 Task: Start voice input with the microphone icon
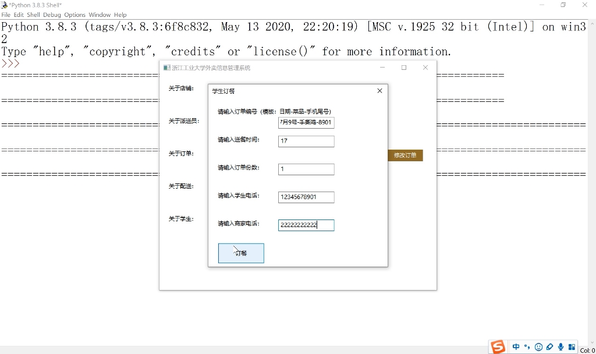(560, 346)
